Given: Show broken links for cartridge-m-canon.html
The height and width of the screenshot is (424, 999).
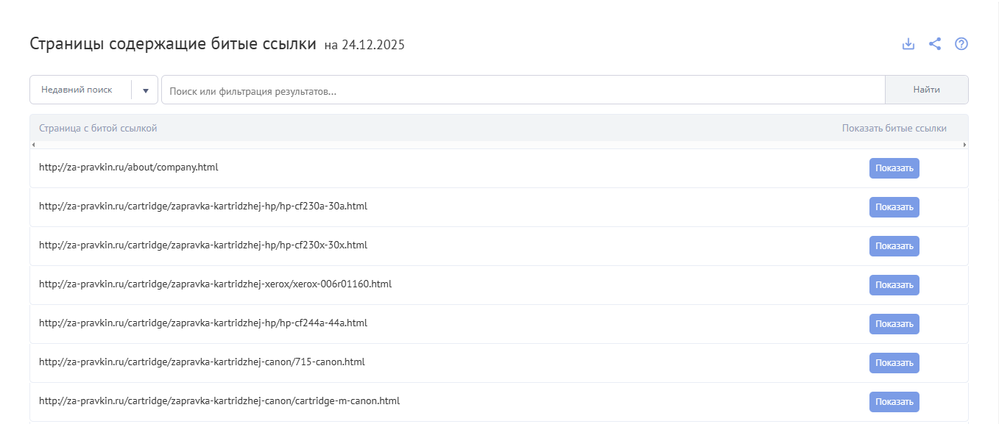Looking at the screenshot, I should coord(894,402).
